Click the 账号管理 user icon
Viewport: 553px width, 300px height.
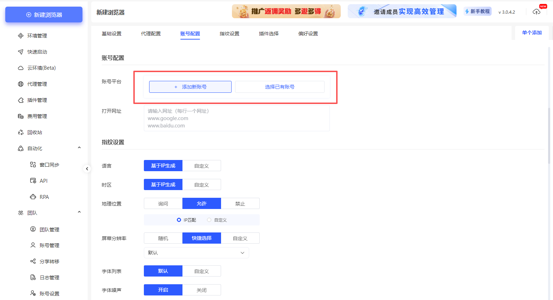[x=33, y=245]
